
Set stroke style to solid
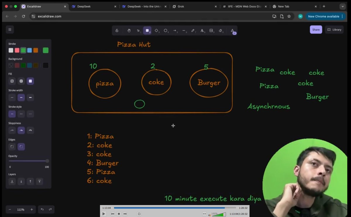tap(12, 114)
